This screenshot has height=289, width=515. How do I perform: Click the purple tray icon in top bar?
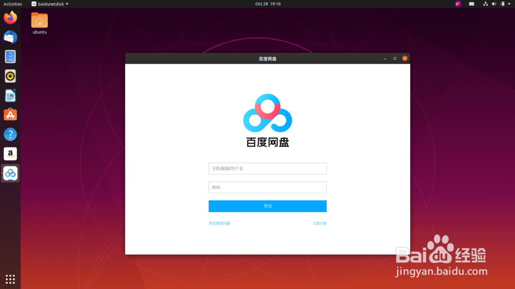[x=458, y=4]
